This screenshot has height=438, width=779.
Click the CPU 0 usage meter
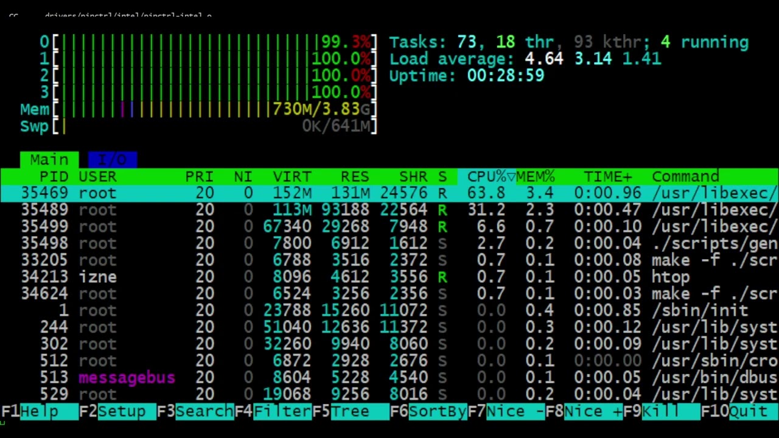[x=208, y=42]
